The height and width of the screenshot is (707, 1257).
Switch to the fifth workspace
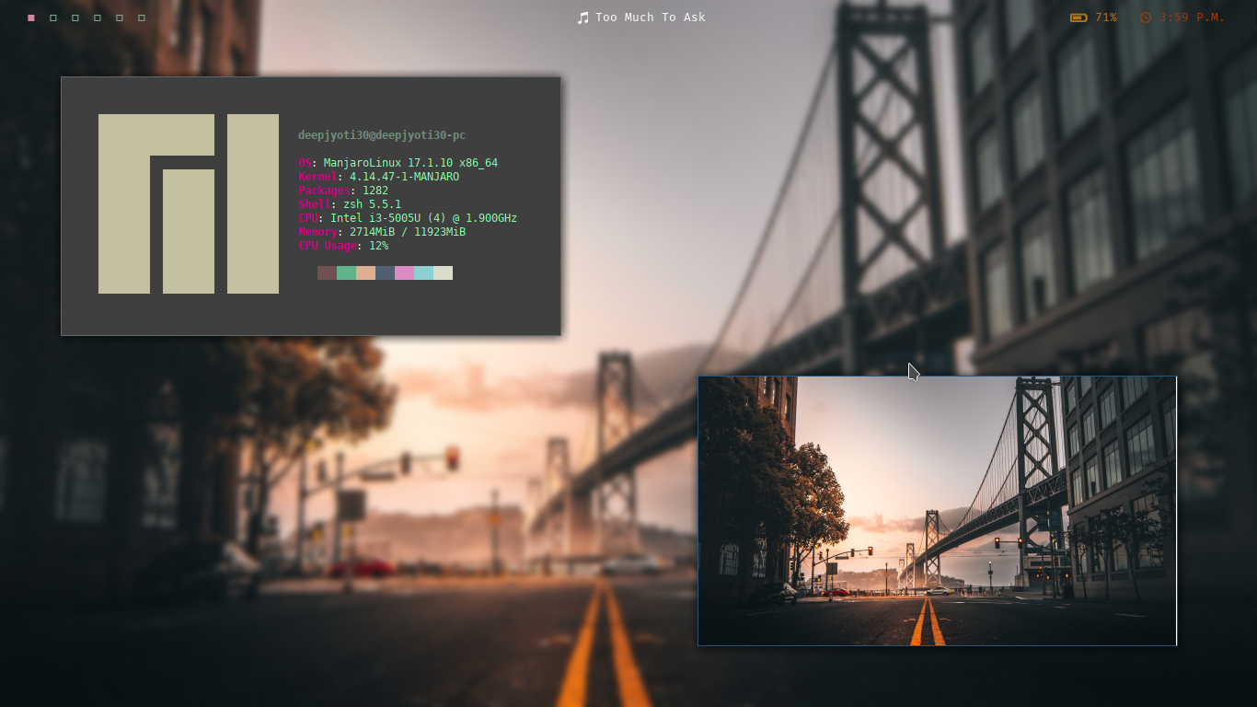[x=119, y=17]
